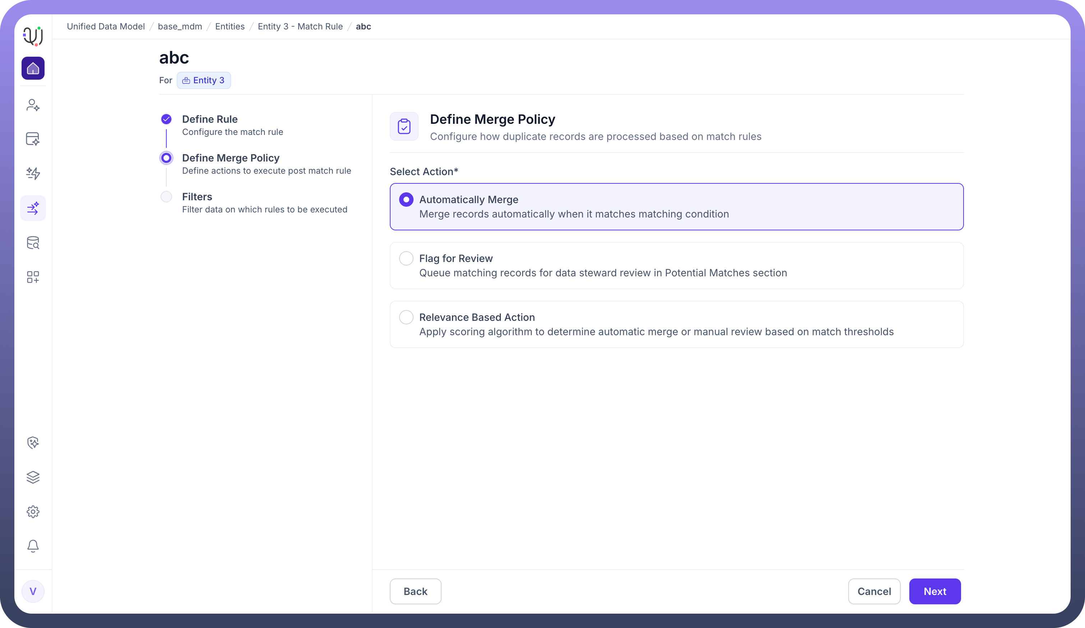1085x628 pixels.
Task: Select Automatically Merge radio option
Action: click(x=406, y=200)
